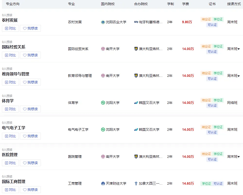Click 我想读 button under 电气电子工学
Screen dimensions: 243x195
pyautogui.click(x=30, y=136)
